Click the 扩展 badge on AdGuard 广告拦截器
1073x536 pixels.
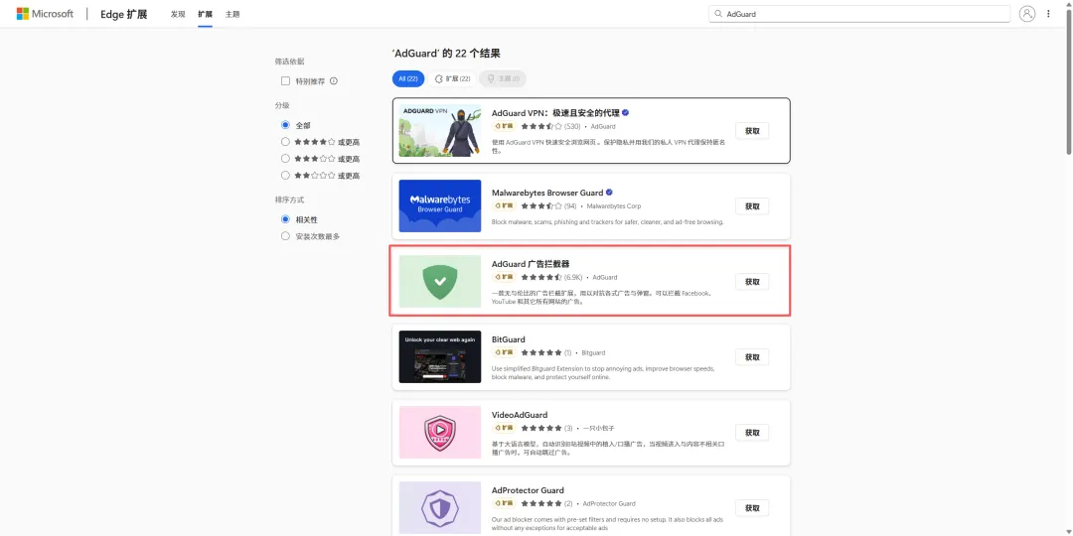tap(504, 277)
